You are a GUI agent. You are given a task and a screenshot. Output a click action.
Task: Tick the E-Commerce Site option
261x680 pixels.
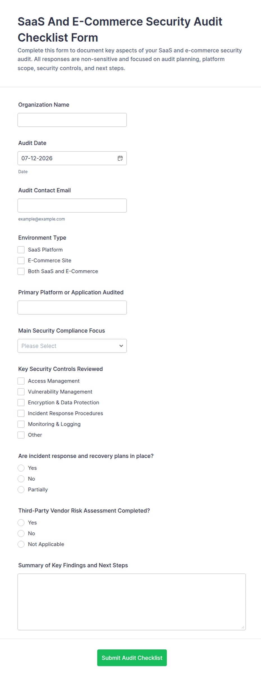pyautogui.click(x=21, y=261)
